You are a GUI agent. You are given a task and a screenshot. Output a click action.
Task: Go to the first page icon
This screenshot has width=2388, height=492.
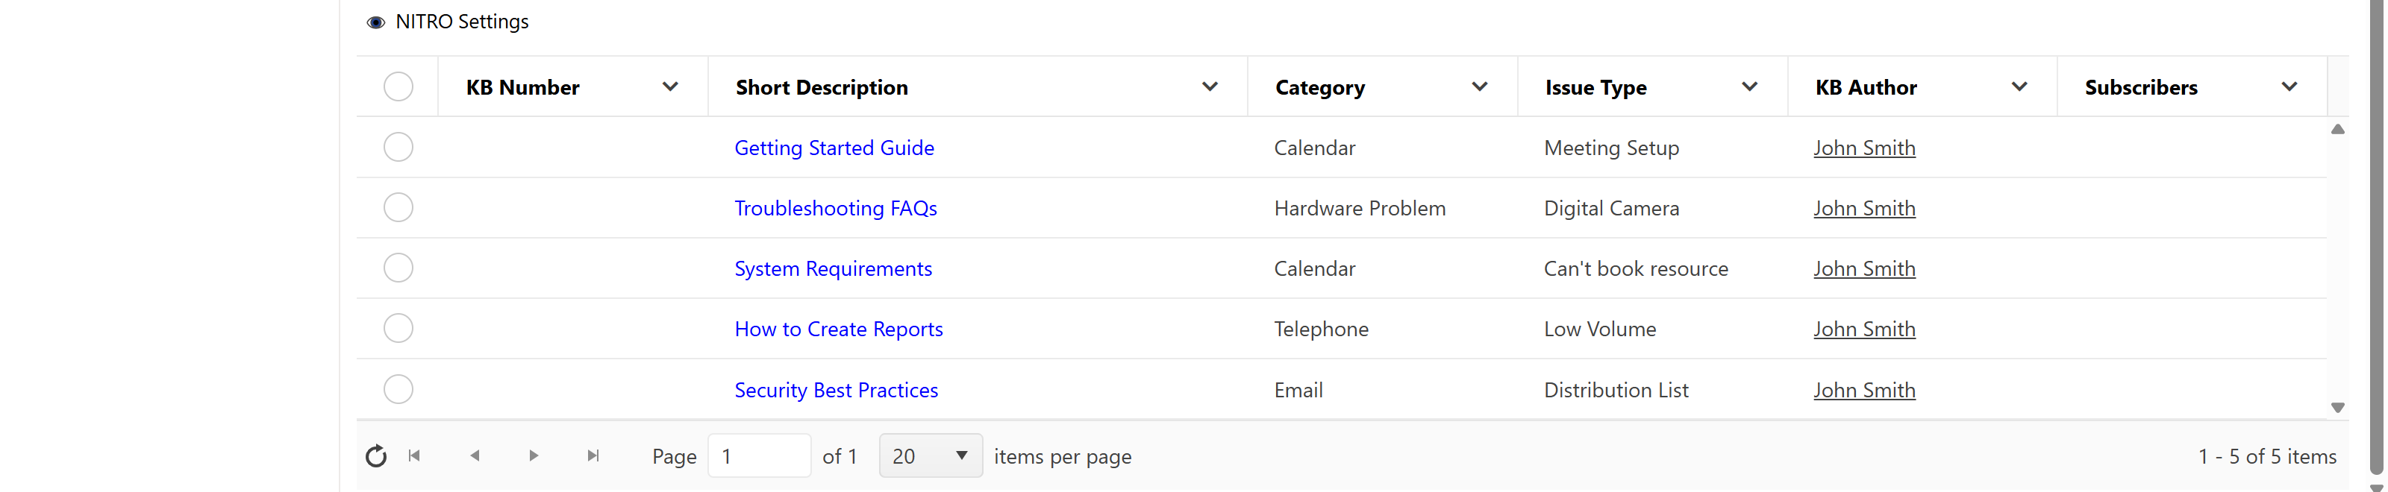414,456
